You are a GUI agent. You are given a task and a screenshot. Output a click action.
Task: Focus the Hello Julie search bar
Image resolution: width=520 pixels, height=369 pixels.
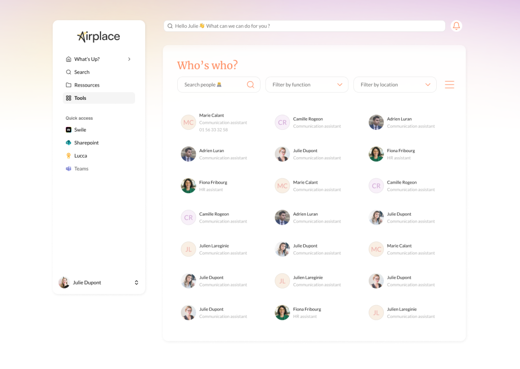304,26
